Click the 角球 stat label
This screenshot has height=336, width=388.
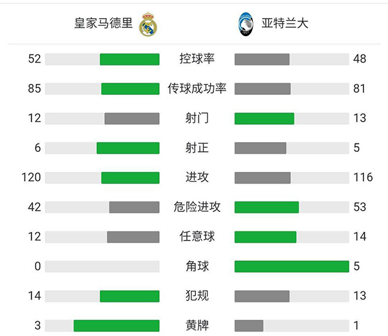tap(197, 266)
